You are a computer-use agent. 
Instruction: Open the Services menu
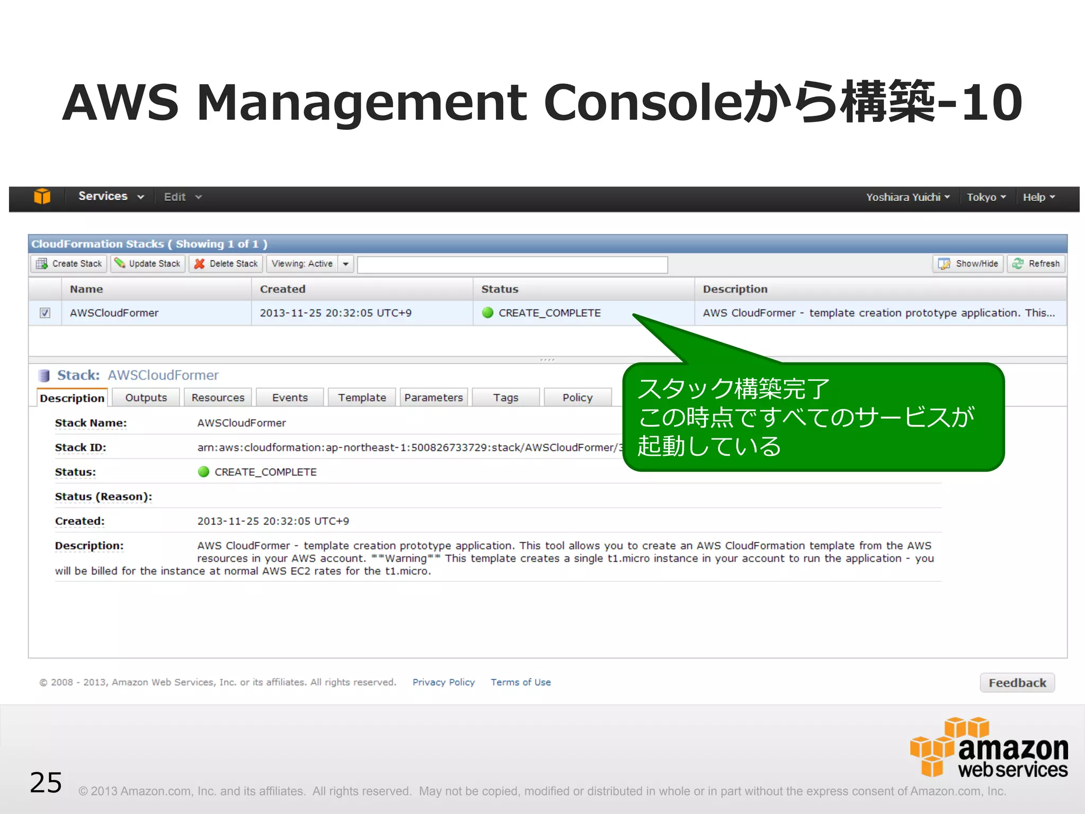111,197
